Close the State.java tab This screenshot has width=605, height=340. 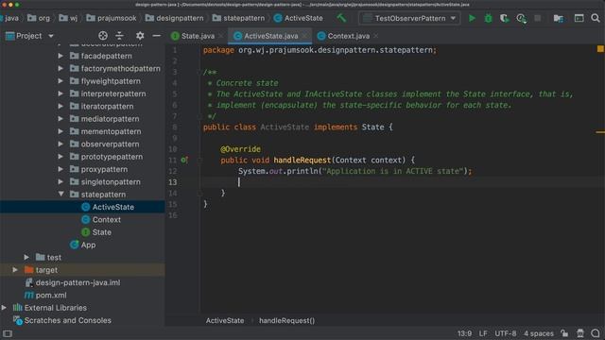click(221, 36)
